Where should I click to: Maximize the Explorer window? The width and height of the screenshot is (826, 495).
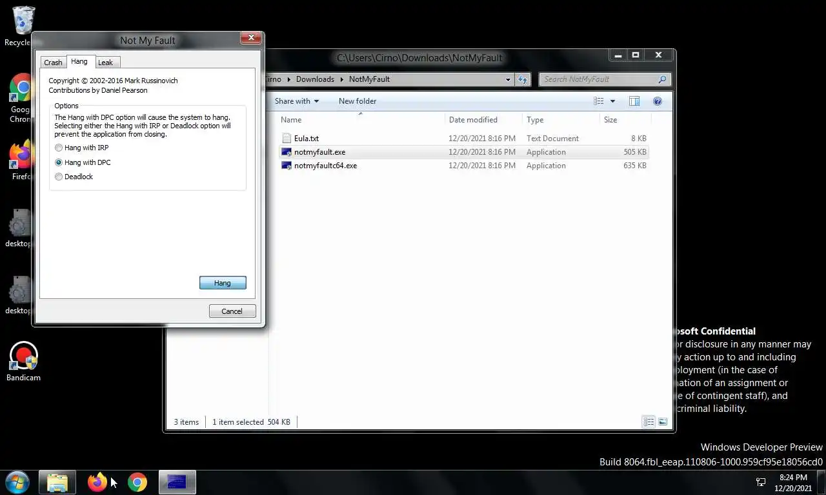pyautogui.click(x=636, y=55)
